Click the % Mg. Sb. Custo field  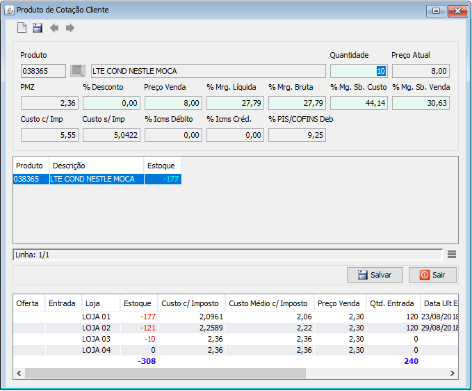(x=359, y=103)
